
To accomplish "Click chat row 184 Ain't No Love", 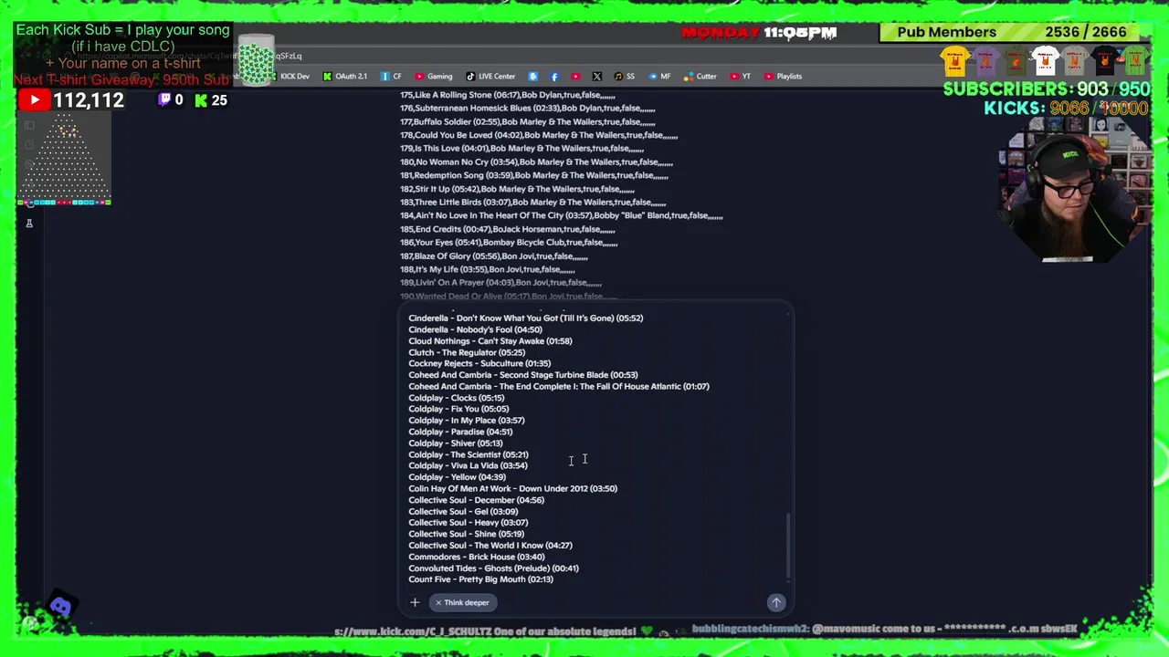I will coord(562,215).
